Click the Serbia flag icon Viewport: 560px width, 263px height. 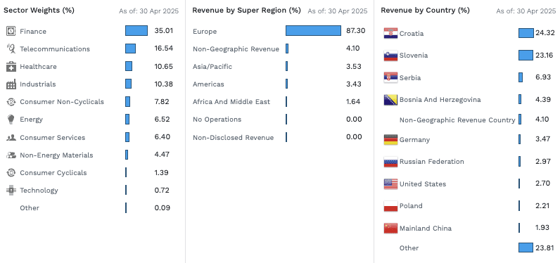(x=390, y=78)
